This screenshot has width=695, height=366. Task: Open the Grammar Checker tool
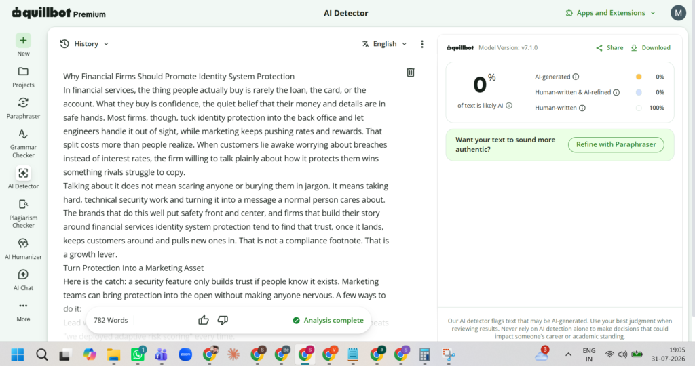coord(23,144)
